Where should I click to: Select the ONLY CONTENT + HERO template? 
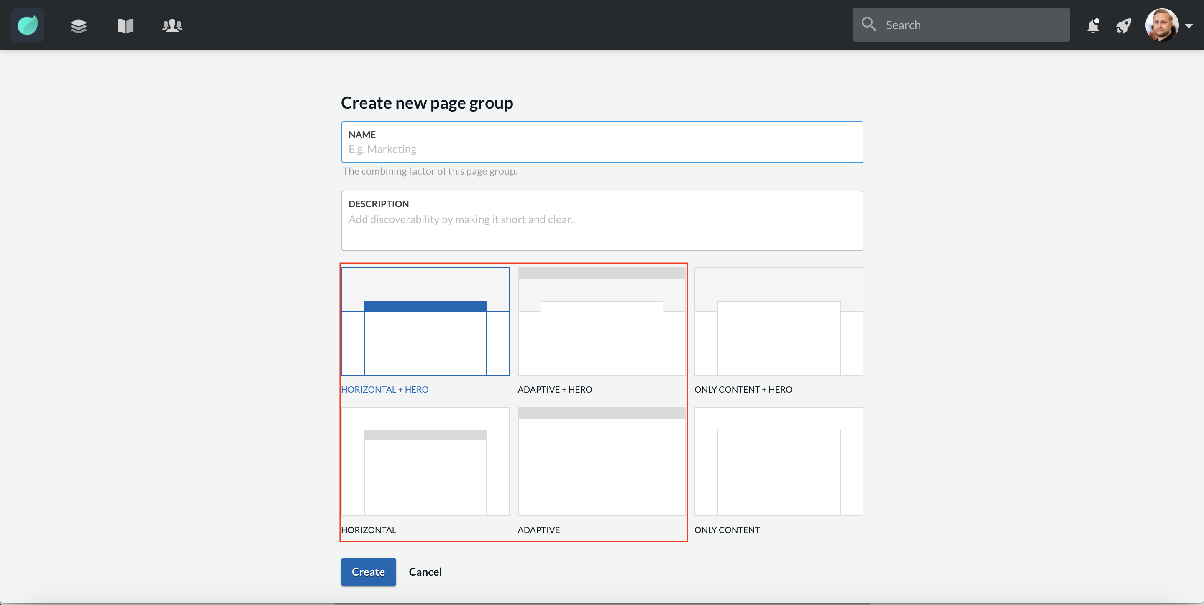[x=778, y=322]
